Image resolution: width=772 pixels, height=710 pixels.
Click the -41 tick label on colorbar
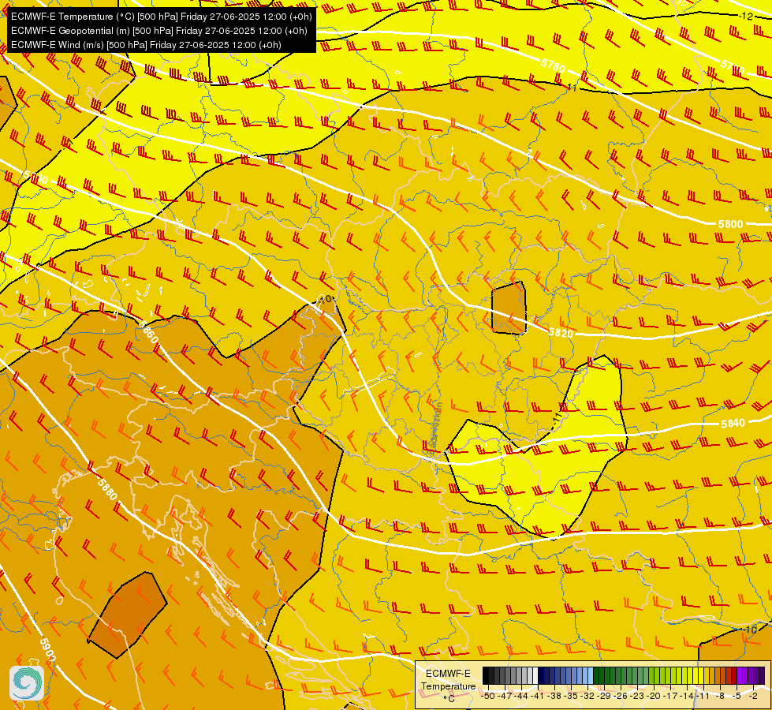(x=538, y=696)
